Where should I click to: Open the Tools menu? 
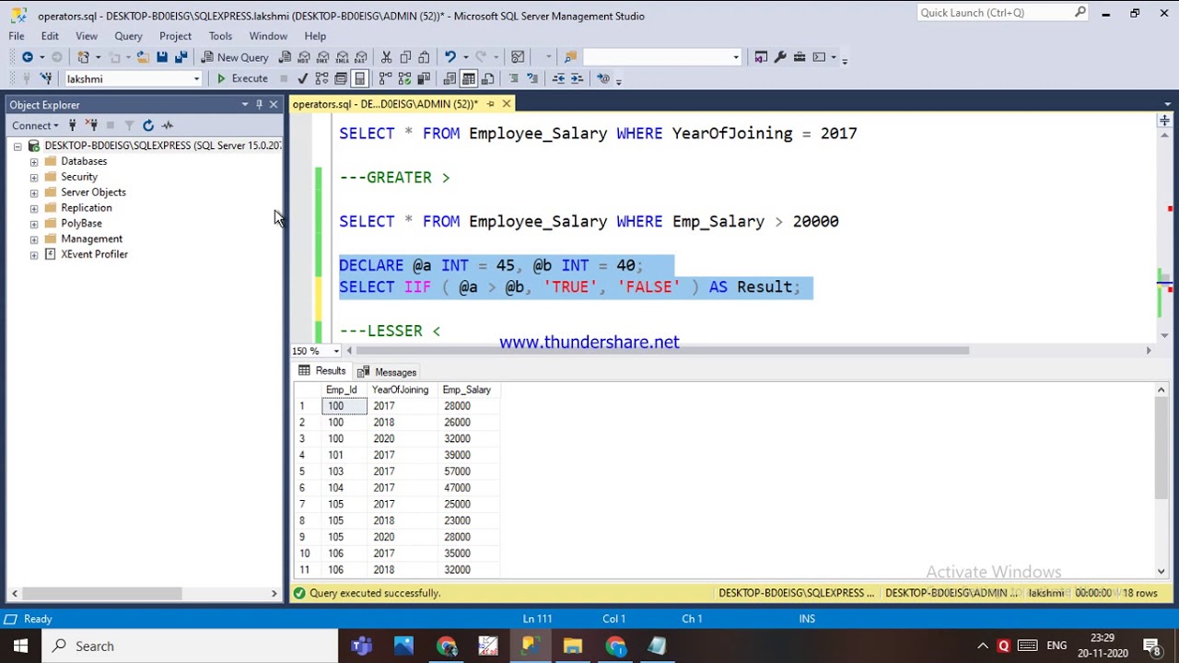pyautogui.click(x=220, y=36)
